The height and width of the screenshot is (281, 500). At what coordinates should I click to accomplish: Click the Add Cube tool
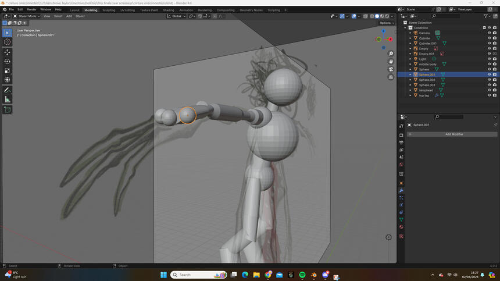(7, 109)
